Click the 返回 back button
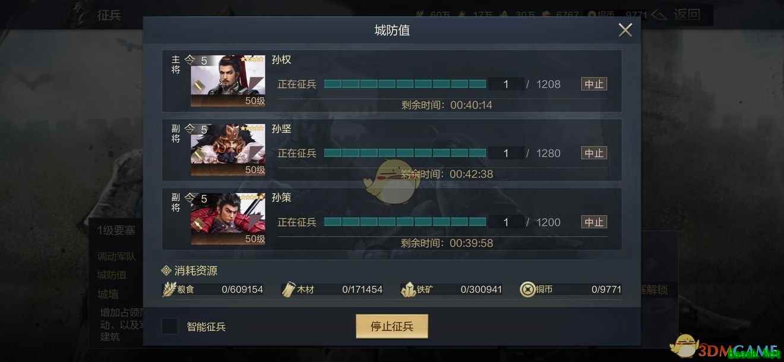 click(x=676, y=14)
